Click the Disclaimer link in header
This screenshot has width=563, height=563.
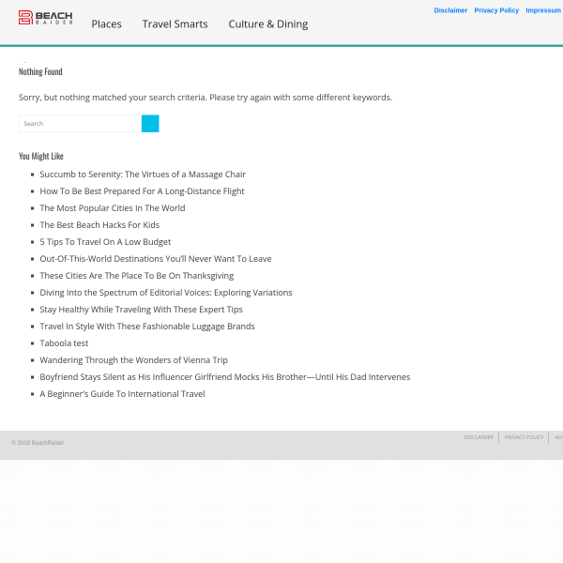(450, 10)
